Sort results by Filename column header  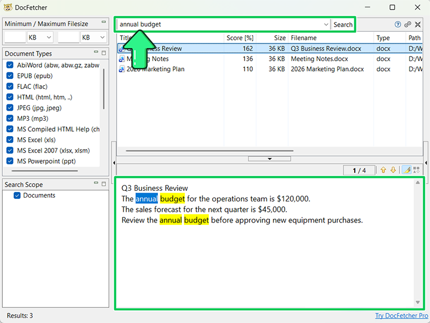331,38
